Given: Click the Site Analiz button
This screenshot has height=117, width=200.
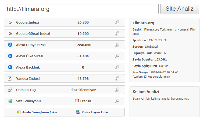Looking at the screenshot, I should [180, 9].
